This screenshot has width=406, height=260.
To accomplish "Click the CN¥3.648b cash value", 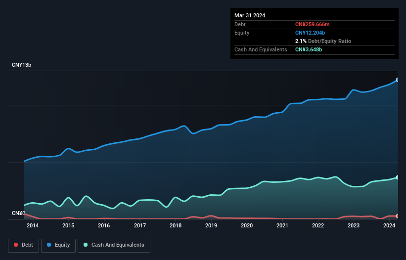I will pyautogui.click(x=309, y=49).
